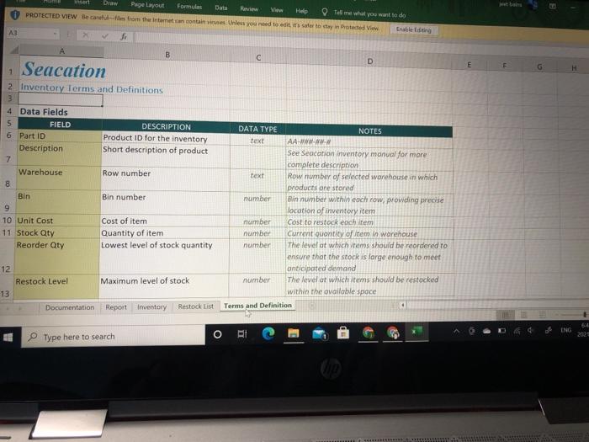Open the Windows Start menu
This screenshot has height=442, width=589.
pyautogui.click(x=8, y=337)
